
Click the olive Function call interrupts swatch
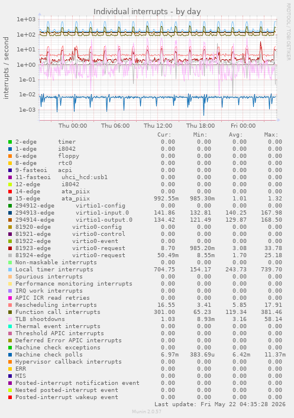pyautogui.click(x=10, y=312)
